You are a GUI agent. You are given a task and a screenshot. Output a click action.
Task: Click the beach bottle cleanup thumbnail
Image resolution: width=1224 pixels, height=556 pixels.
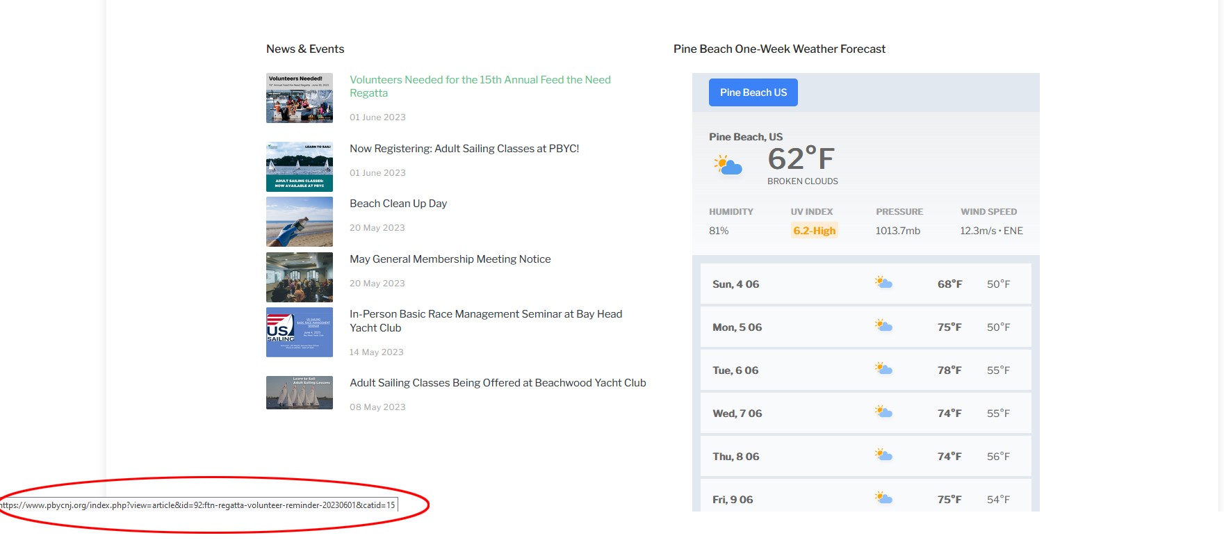pyautogui.click(x=299, y=222)
